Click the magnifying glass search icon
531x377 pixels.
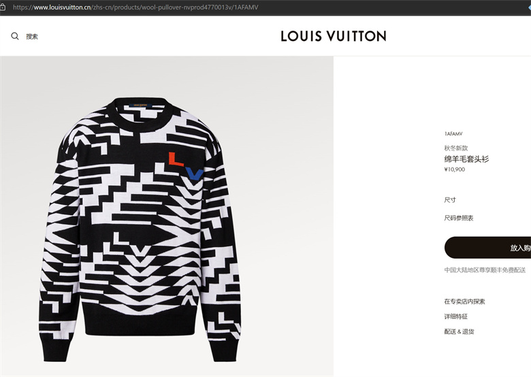[x=15, y=36]
